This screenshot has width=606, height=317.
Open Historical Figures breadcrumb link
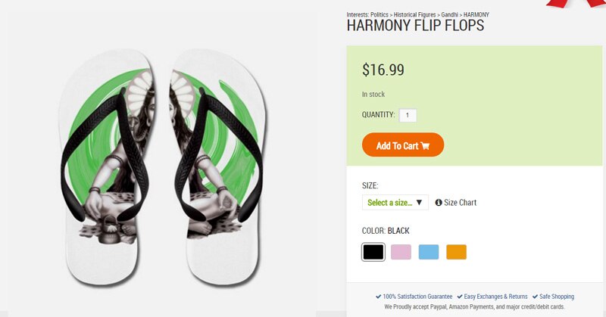point(414,14)
